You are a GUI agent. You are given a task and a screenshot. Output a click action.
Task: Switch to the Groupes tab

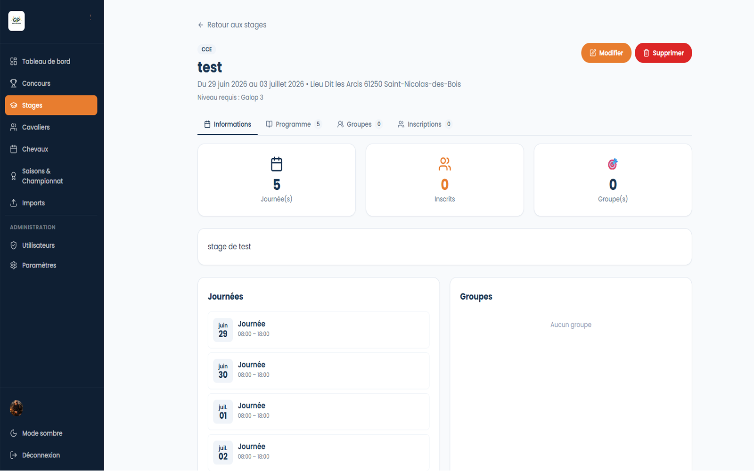pyautogui.click(x=359, y=124)
